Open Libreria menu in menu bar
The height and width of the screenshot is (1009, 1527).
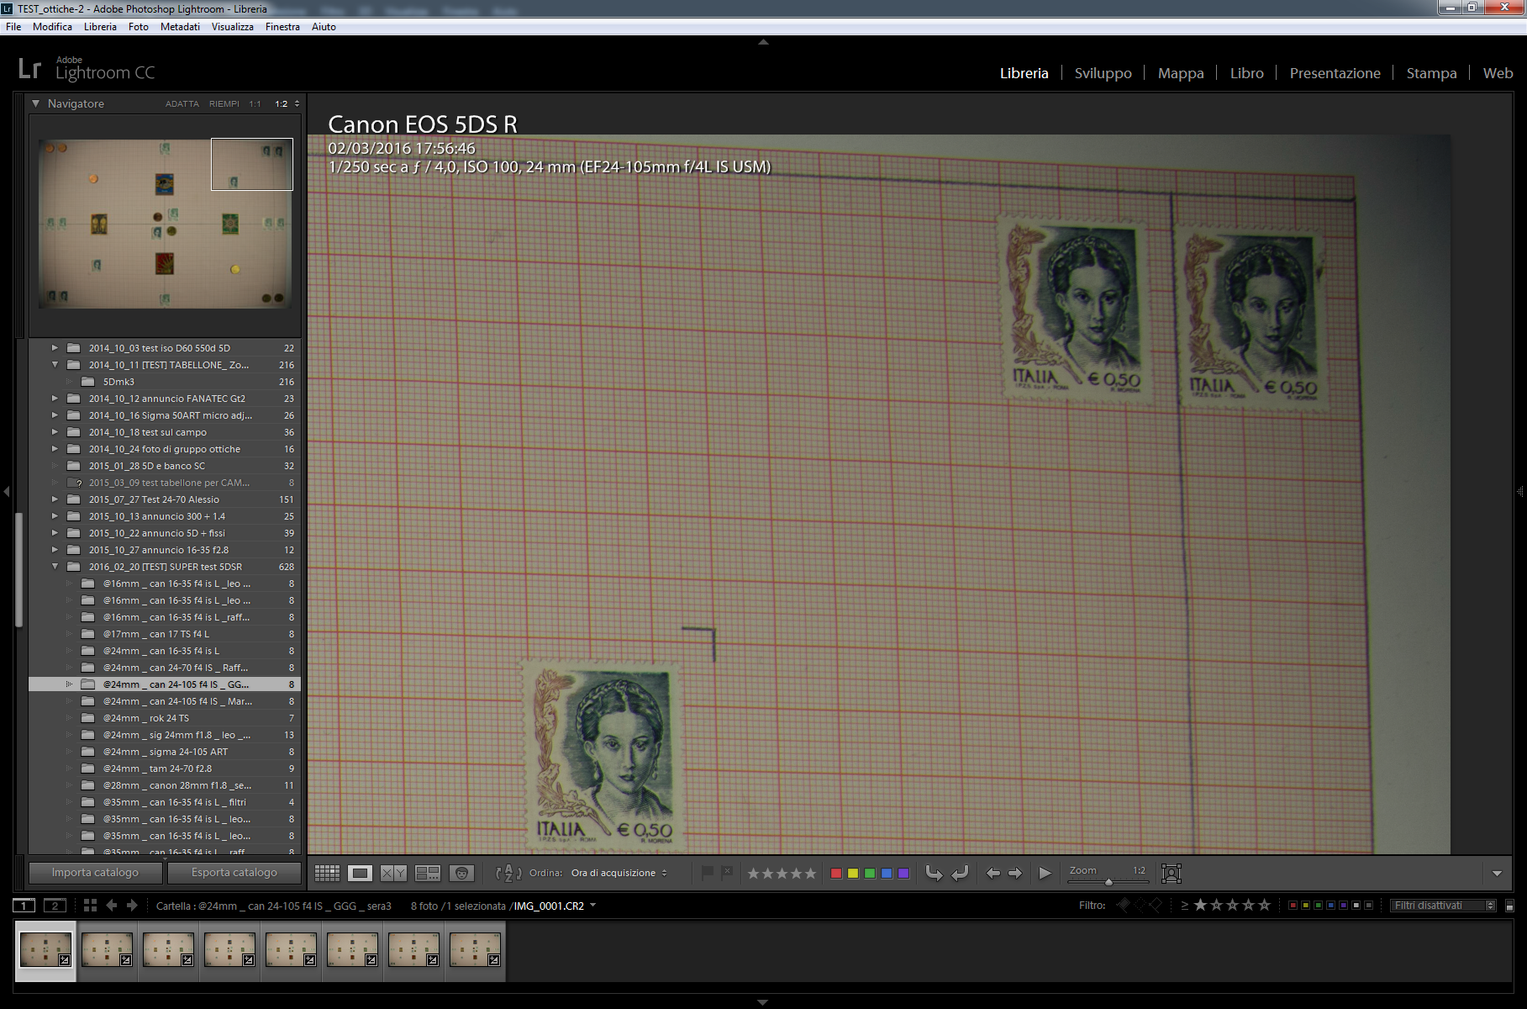coord(100,27)
